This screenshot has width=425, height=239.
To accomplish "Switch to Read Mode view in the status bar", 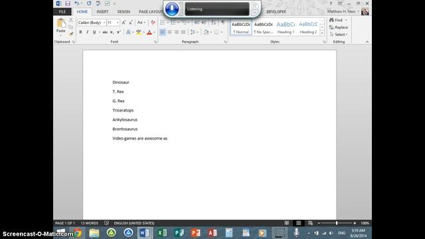I will coord(287,223).
